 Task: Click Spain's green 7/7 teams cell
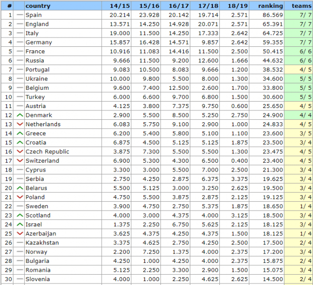tap(299, 15)
